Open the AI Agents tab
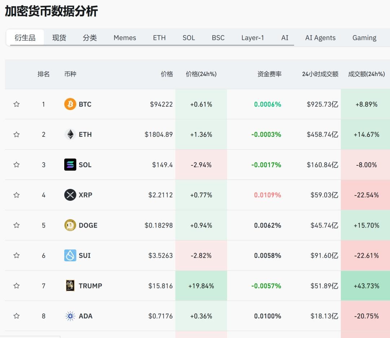 [x=320, y=38]
